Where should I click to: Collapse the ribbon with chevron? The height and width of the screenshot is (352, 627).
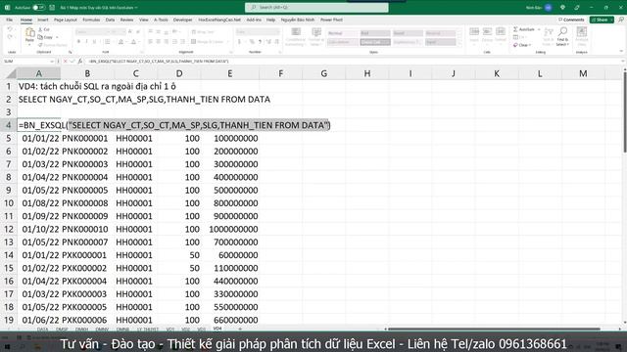pyautogui.click(x=621, y=52)
